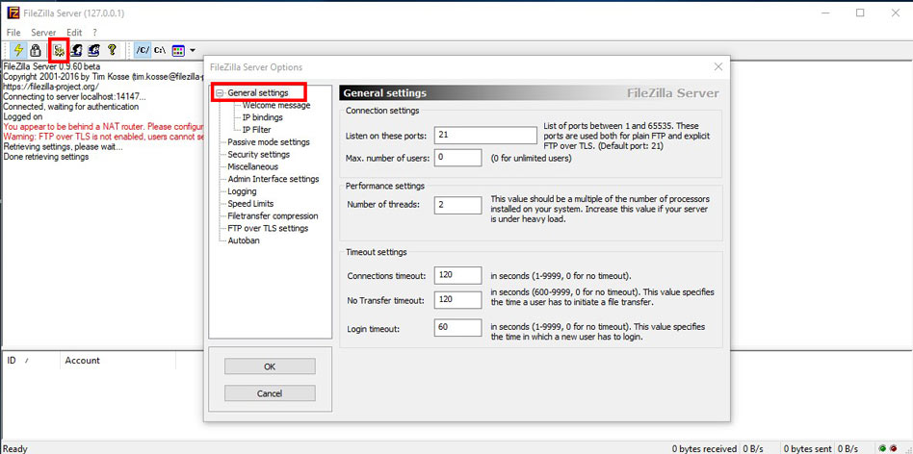Go to Security settings page

[x=258, y=154]
